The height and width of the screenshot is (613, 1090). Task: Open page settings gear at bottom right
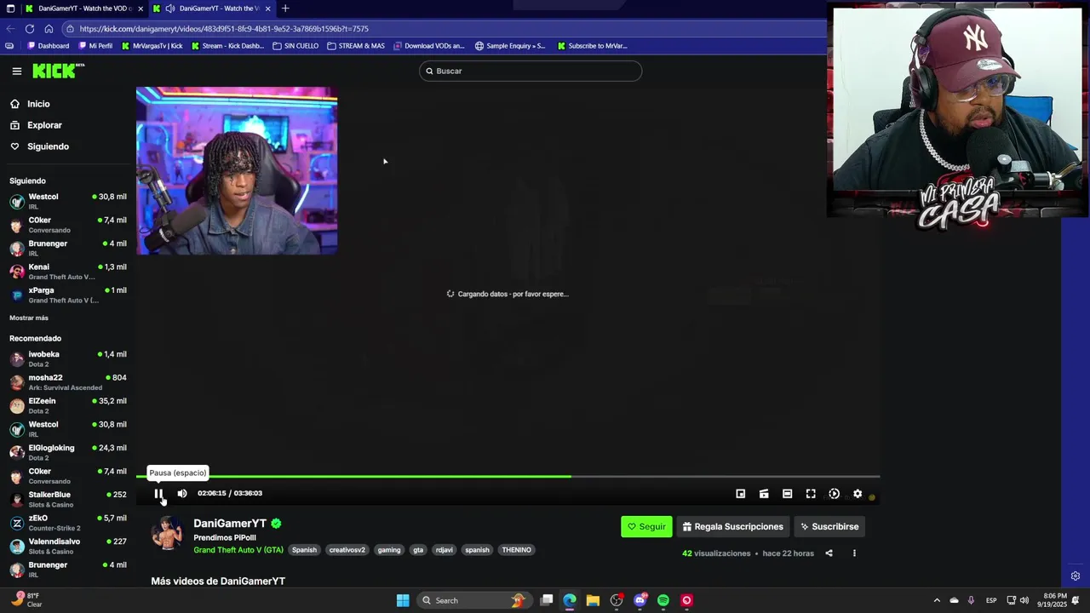[1076, 576]
